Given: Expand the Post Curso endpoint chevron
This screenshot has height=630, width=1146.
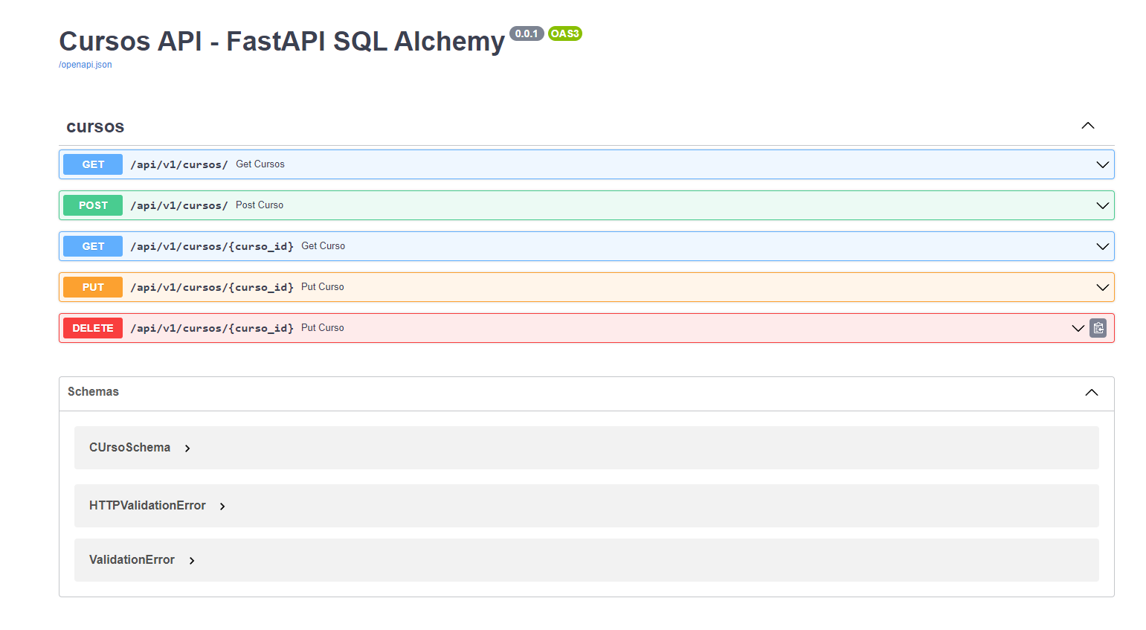Looking at the screenshot, I should (x=1103, y=205).
